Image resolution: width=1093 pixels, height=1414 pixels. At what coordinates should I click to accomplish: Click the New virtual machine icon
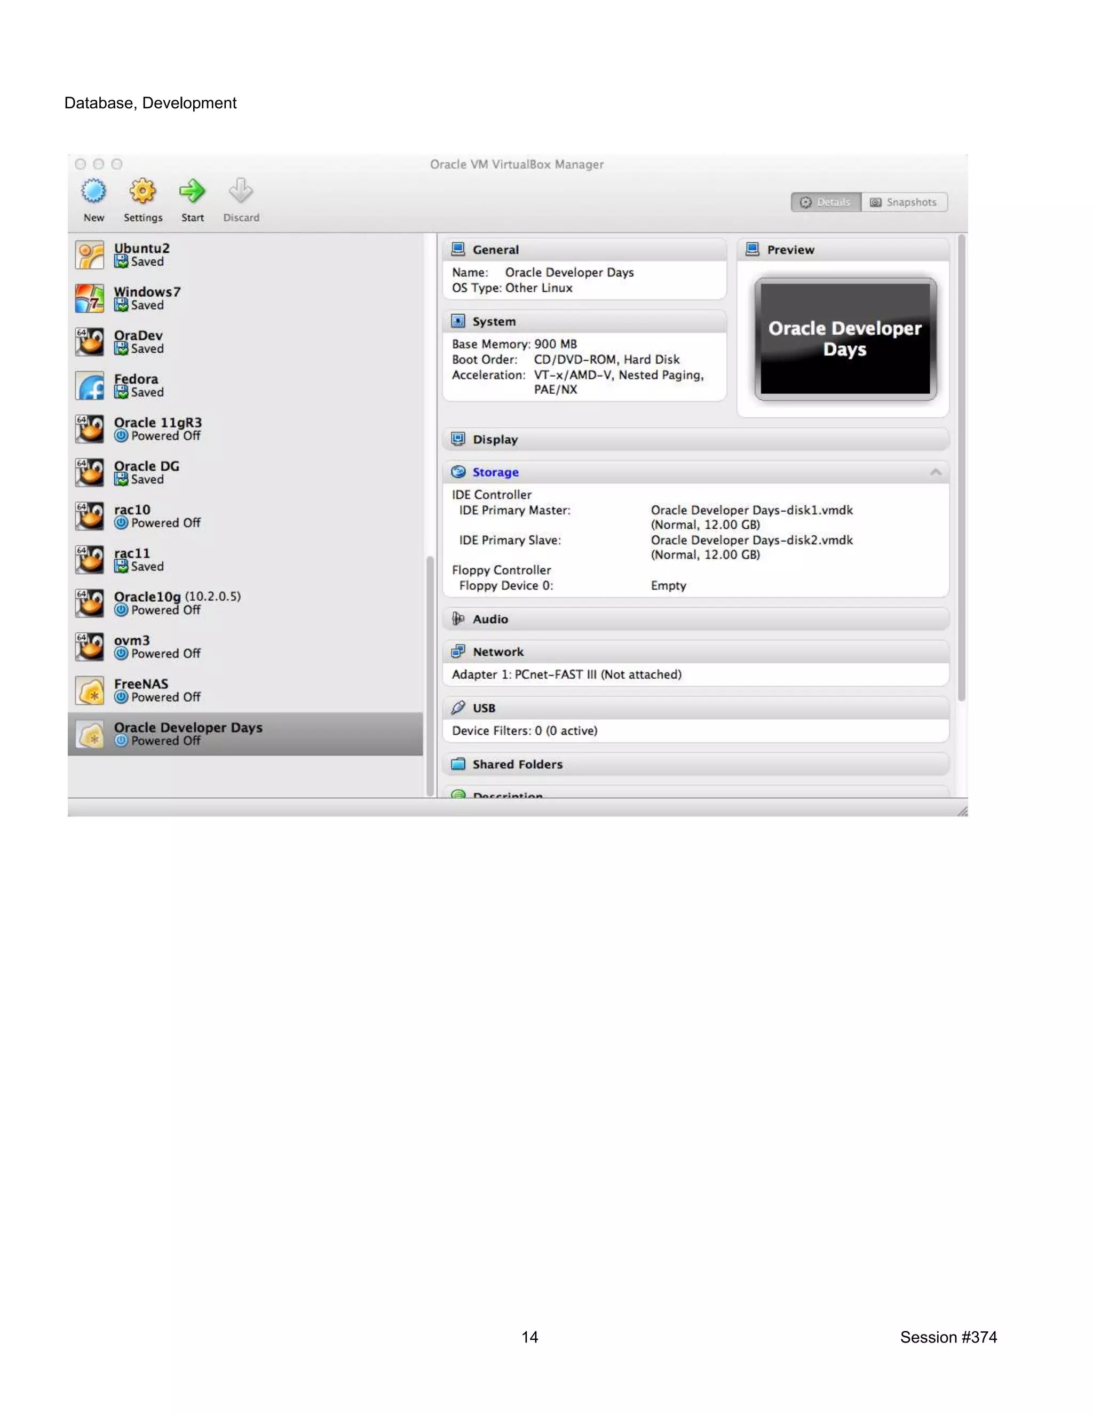click(94, 191)
